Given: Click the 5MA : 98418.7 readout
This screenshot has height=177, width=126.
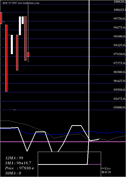Looking at the screenshot, I should (18, 163).
